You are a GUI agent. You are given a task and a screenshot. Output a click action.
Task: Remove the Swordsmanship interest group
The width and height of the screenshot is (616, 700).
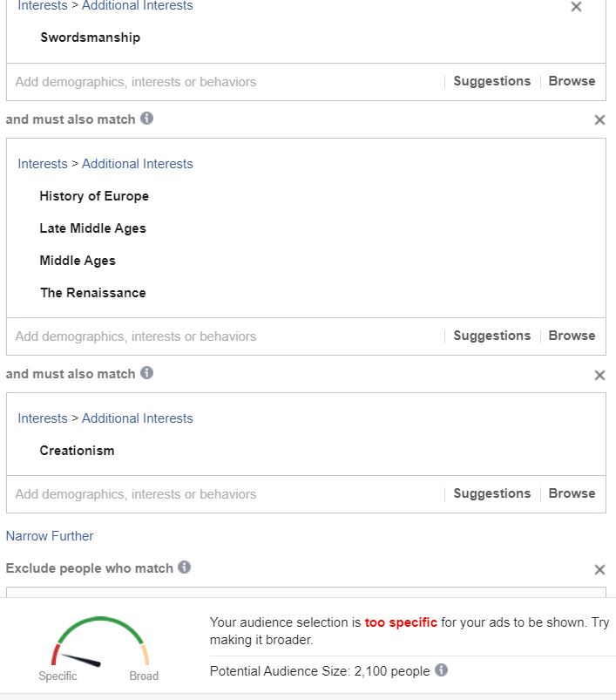(x=576, y=6)
